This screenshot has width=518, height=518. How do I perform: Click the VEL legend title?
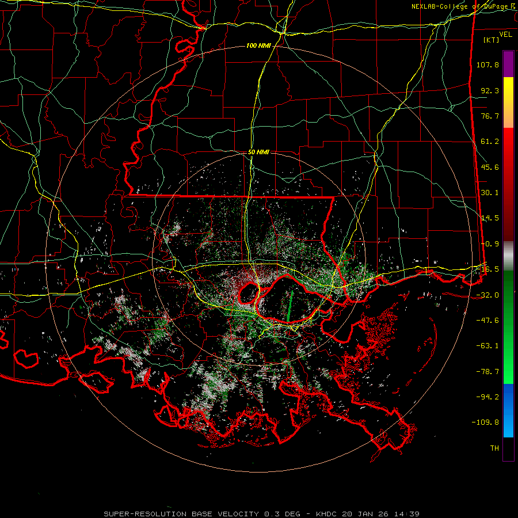(x=505, y=35)
